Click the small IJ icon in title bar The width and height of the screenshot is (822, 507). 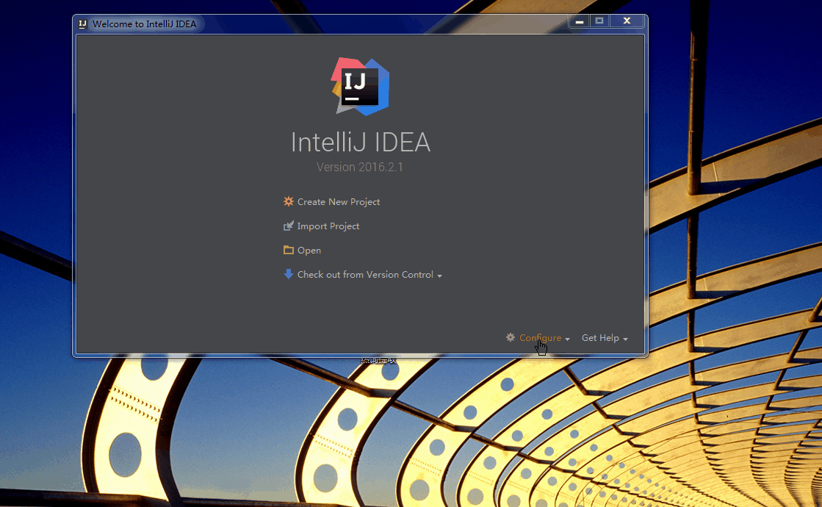83,24
